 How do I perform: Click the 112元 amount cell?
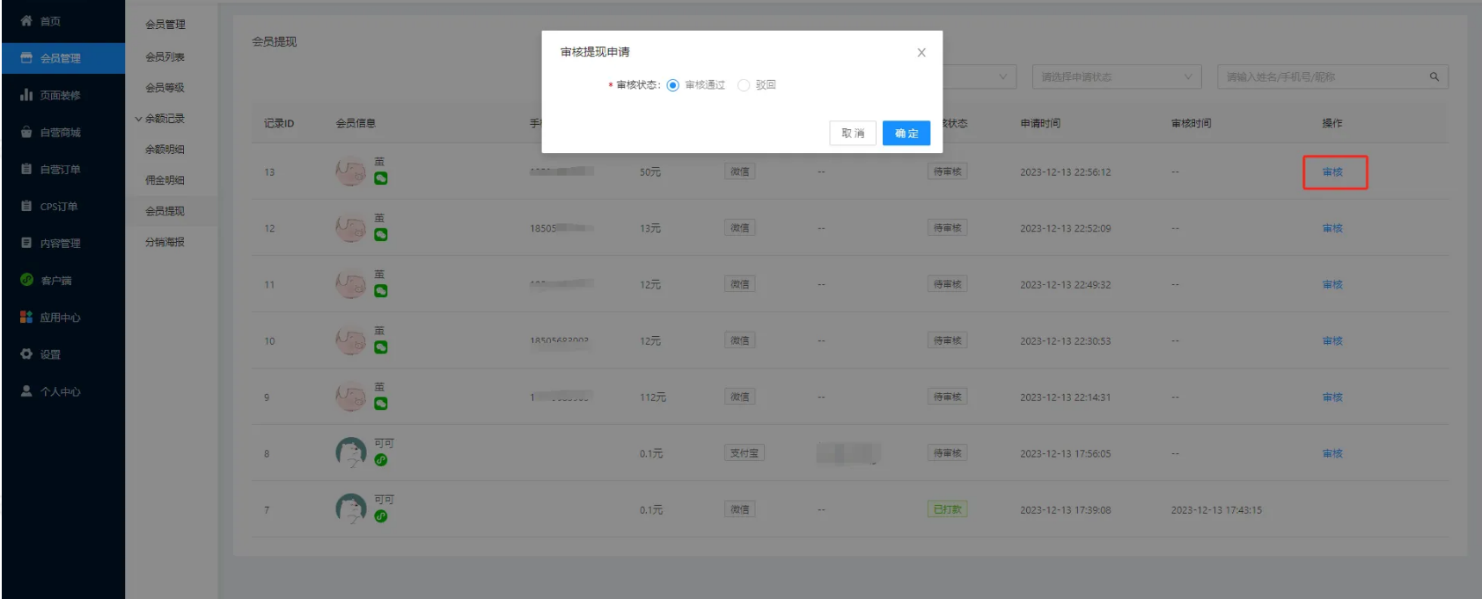pos(653,398)
